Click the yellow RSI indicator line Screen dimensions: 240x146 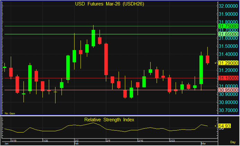point(106,129)
